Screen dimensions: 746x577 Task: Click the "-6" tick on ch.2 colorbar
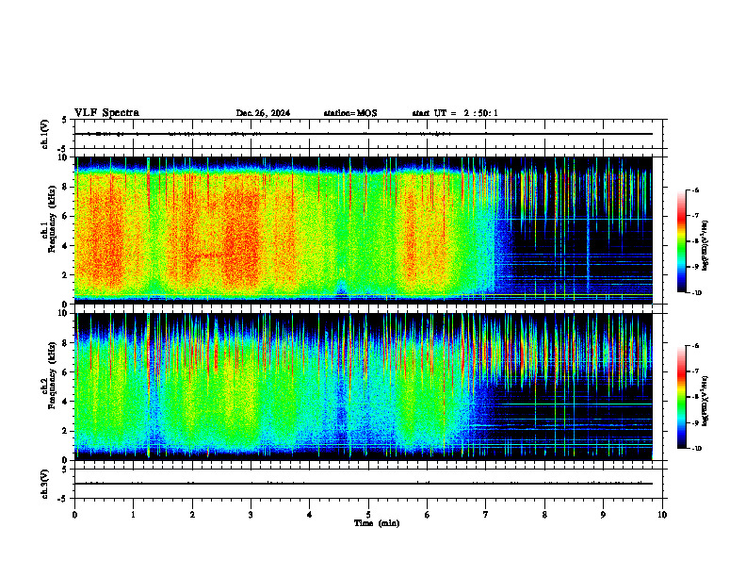tap(695, 346)
